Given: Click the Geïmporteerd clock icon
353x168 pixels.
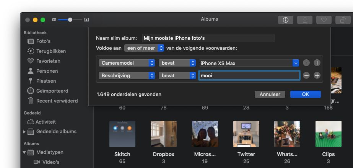Looking at the screenshot, I should [30, 91].
